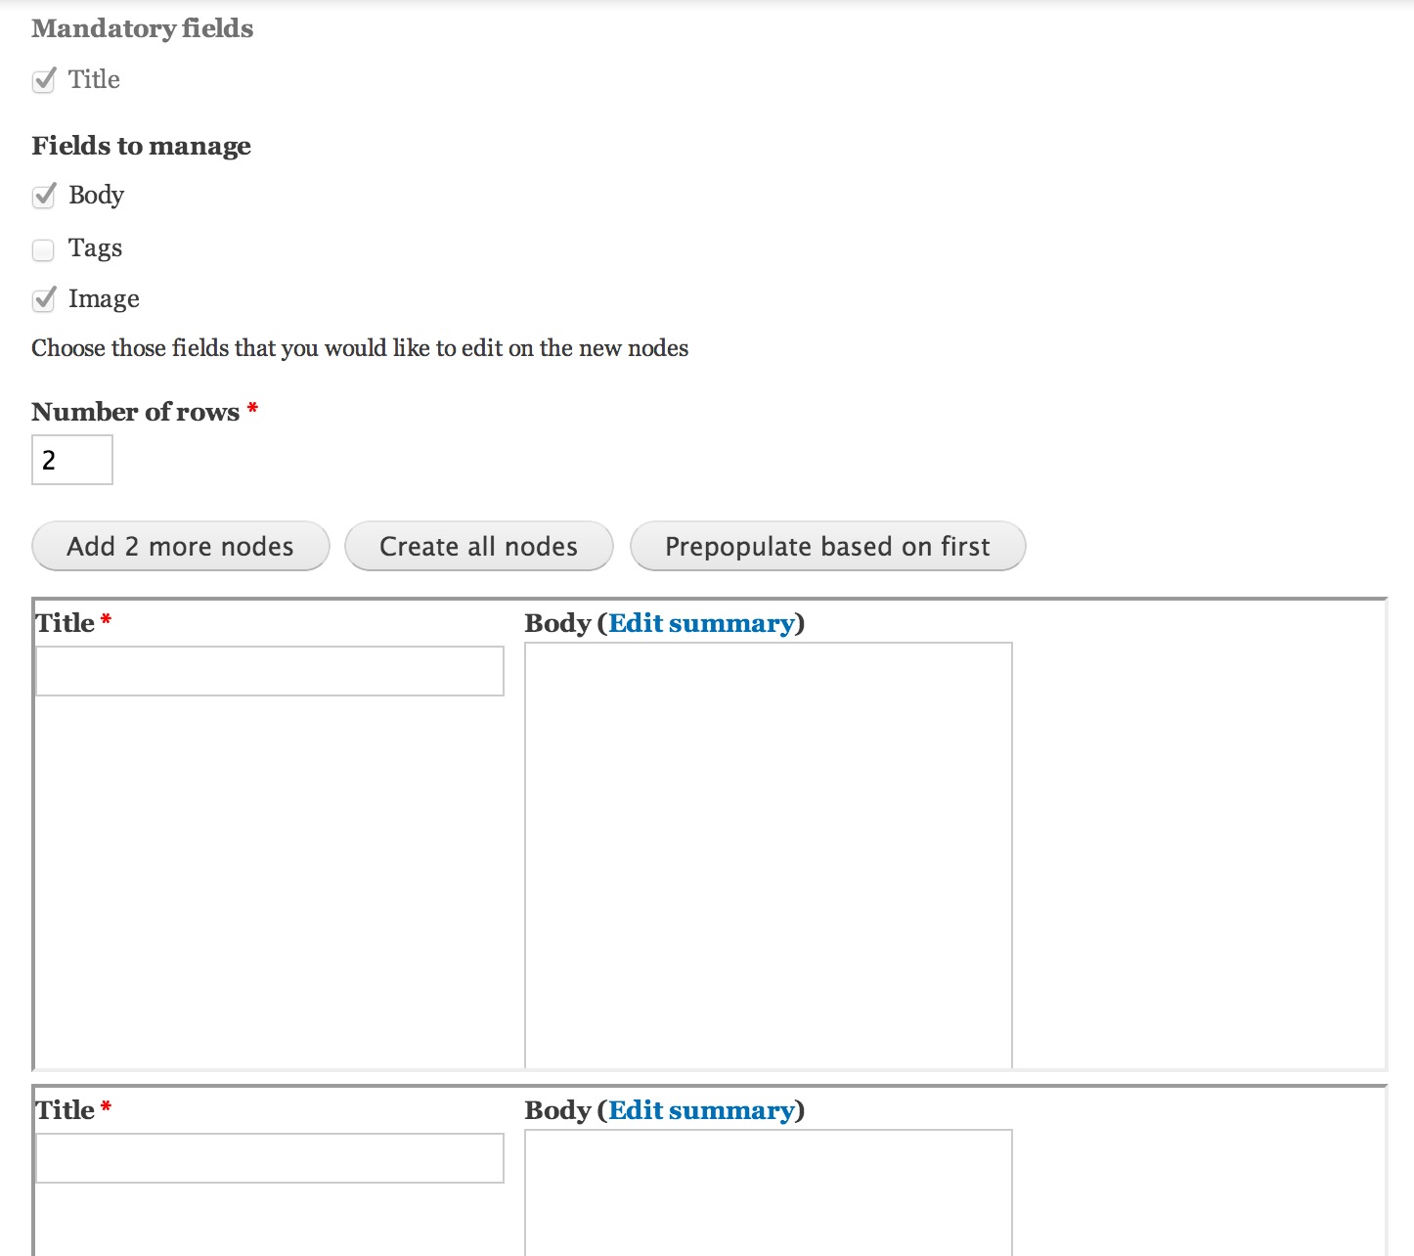Image resolution: width=1414 pixels, height=1256 pixels.
Task: Open the first "Edit summary" link
Action: [702, 623]
